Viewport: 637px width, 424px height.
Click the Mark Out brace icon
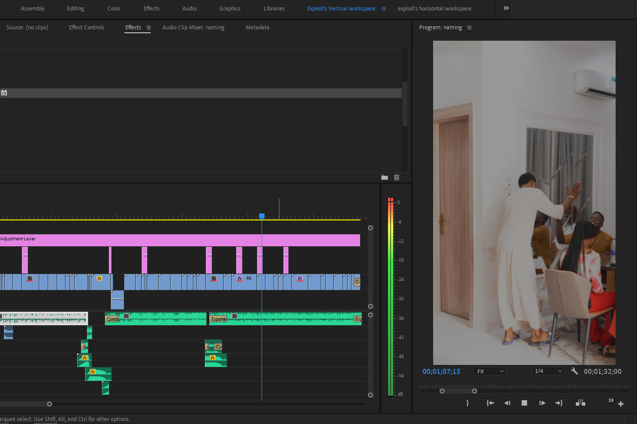point(467,403)
